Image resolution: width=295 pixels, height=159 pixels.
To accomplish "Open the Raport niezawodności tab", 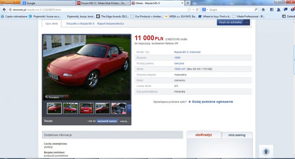I will tap(110, 24).
